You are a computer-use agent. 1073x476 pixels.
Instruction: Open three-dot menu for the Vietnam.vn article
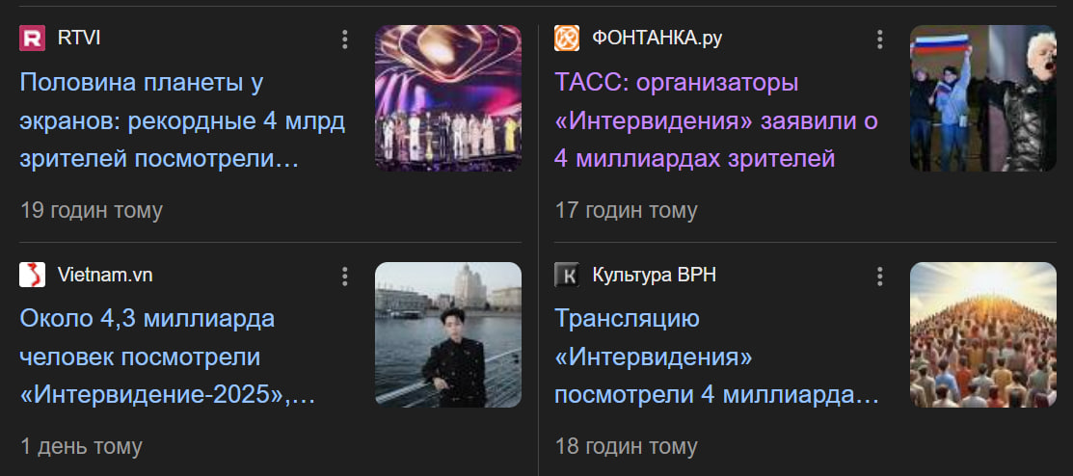click(344, 276)
